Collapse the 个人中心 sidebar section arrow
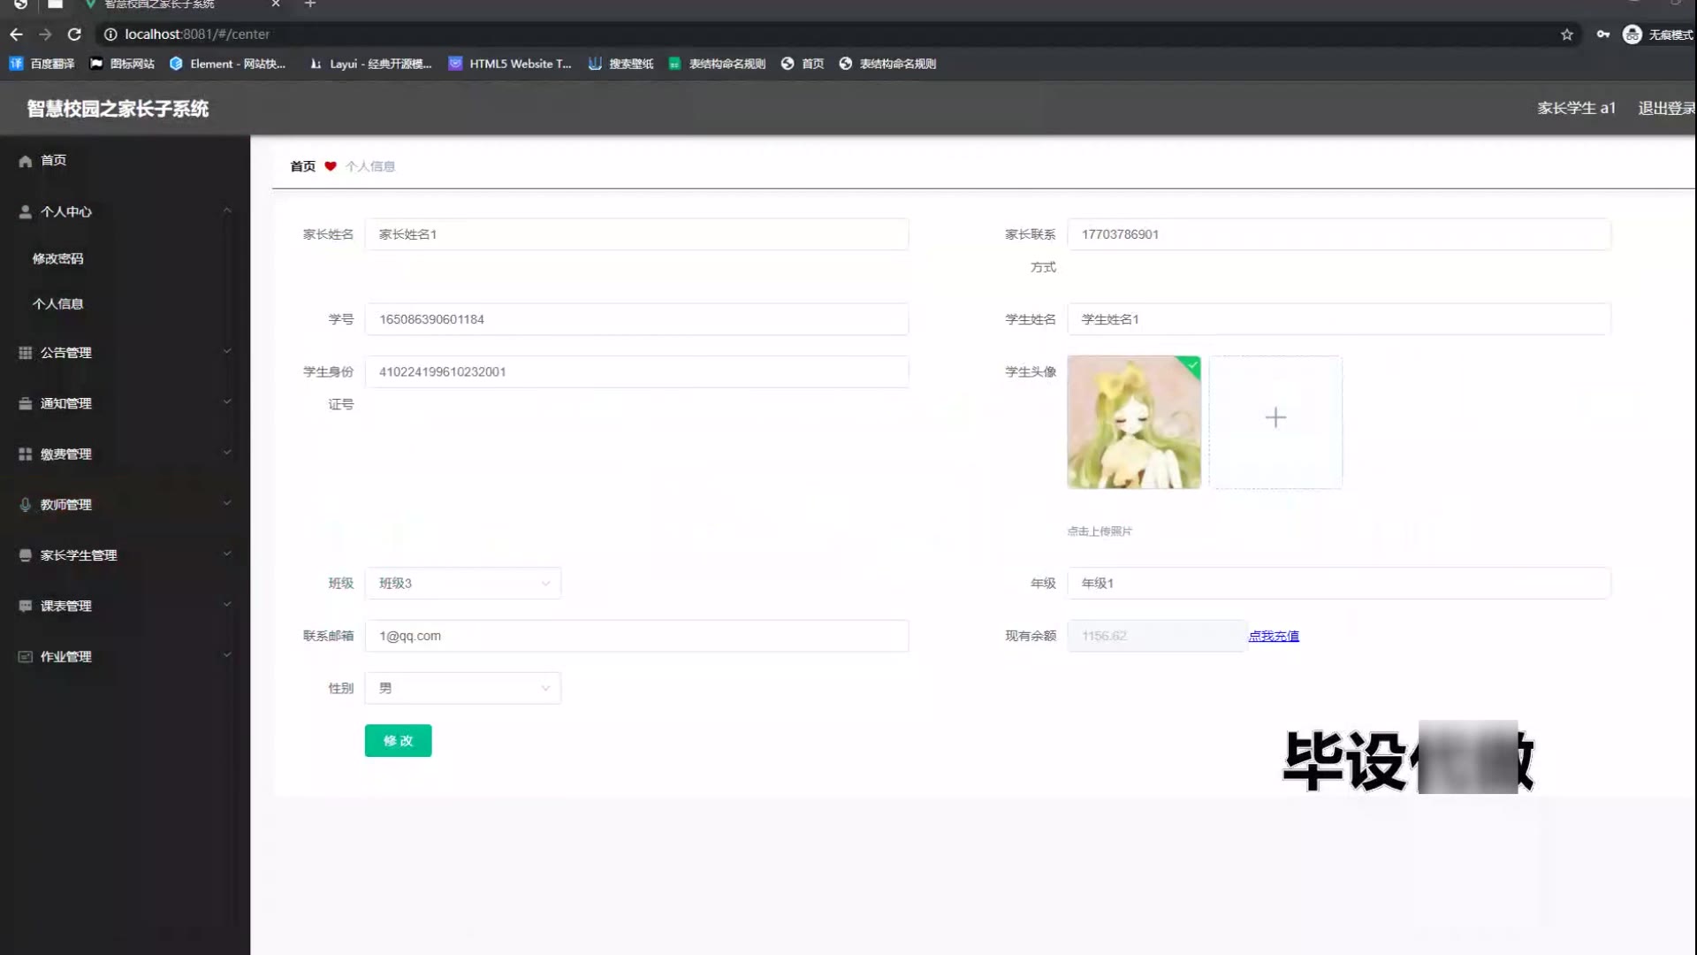The width and height of the screenshot is (1697, 955). [227, 211]
